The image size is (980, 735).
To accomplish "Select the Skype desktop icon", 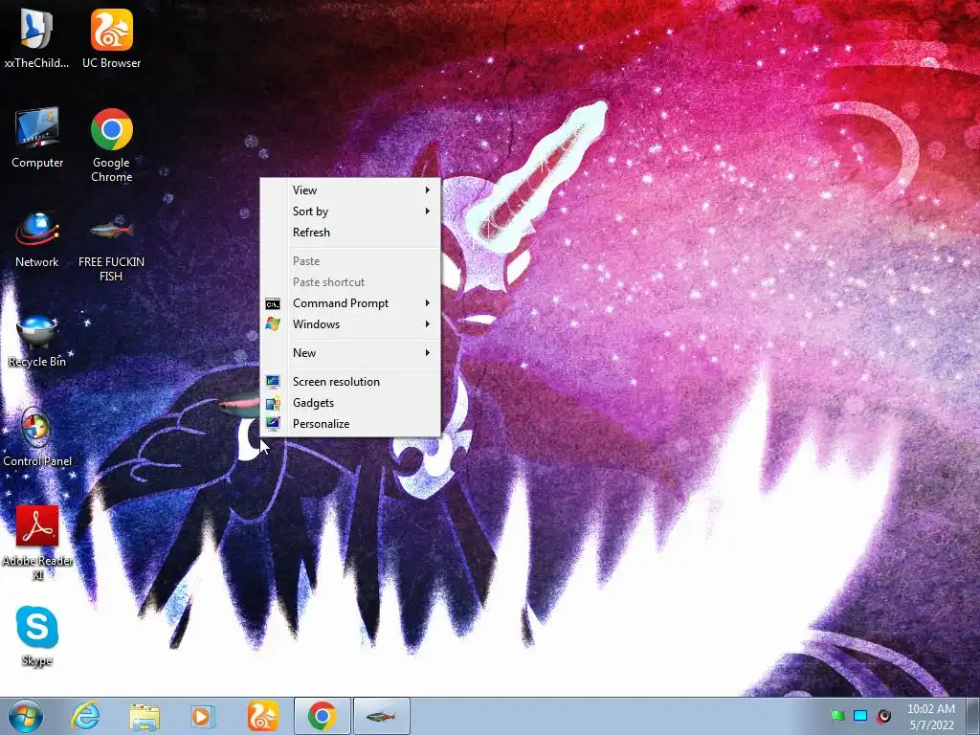I will 37,635.
